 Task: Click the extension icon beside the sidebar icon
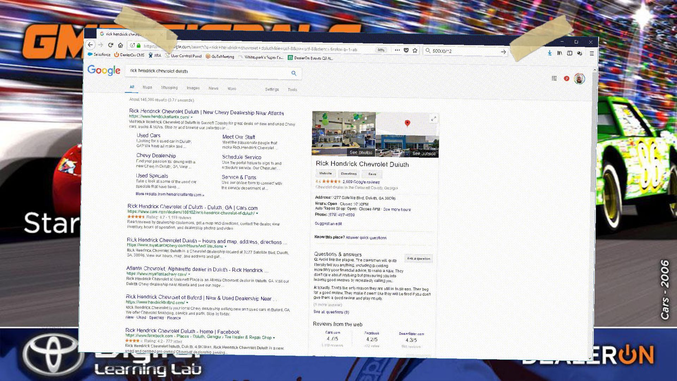pos(579,53)
